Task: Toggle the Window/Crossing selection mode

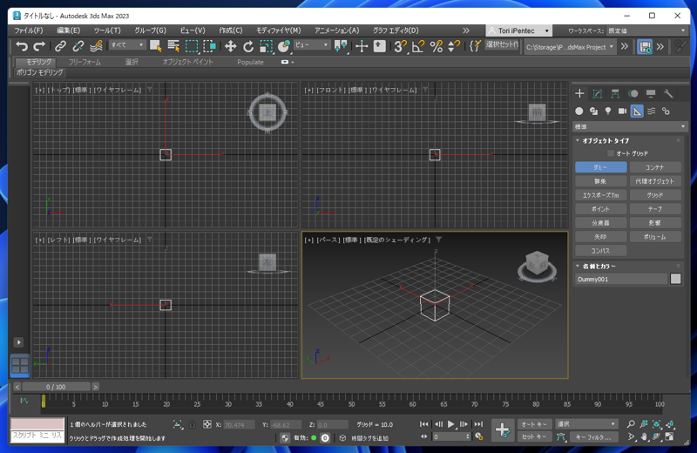Action: 209,46
